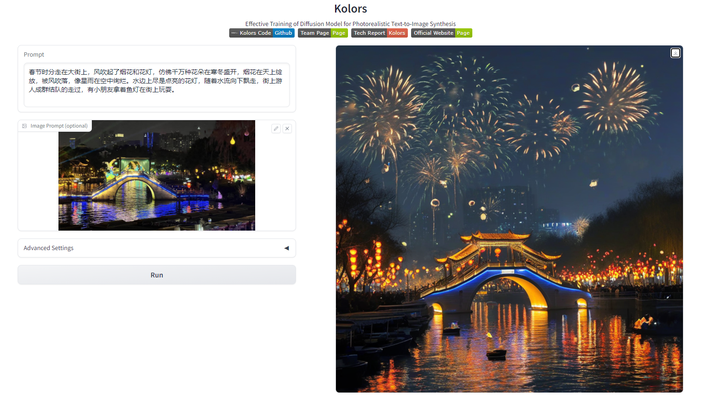Screen dimensions: 715x399
Task: Click the uploaded bridge night image thumbnail
Action: click(157, 175)
